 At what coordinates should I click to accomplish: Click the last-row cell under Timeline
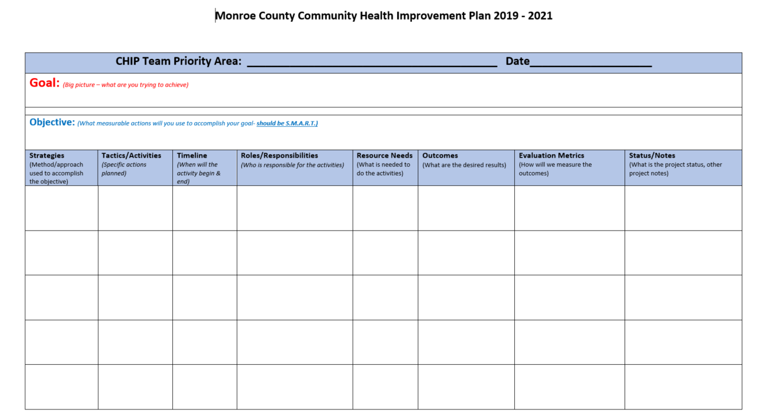click(x=205, y=387)
